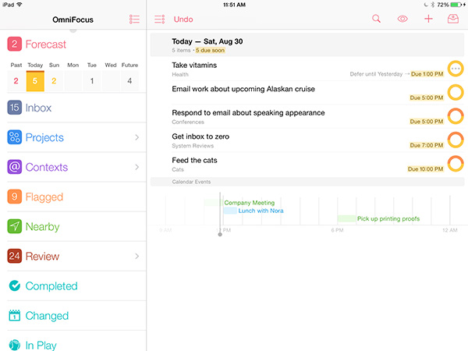468x351 pixels.
Task: Check off Get inbox to zero
Action: pyautogui.click(x=456, y=140)
